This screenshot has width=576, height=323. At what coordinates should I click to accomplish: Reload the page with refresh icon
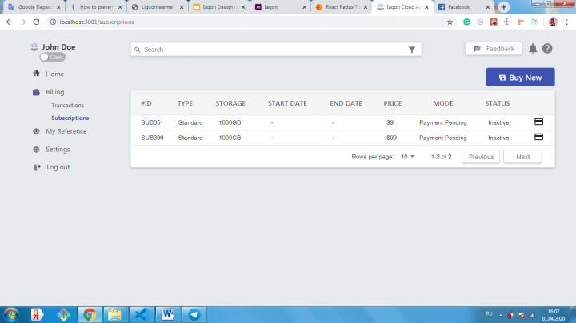(x=36, y=22)
